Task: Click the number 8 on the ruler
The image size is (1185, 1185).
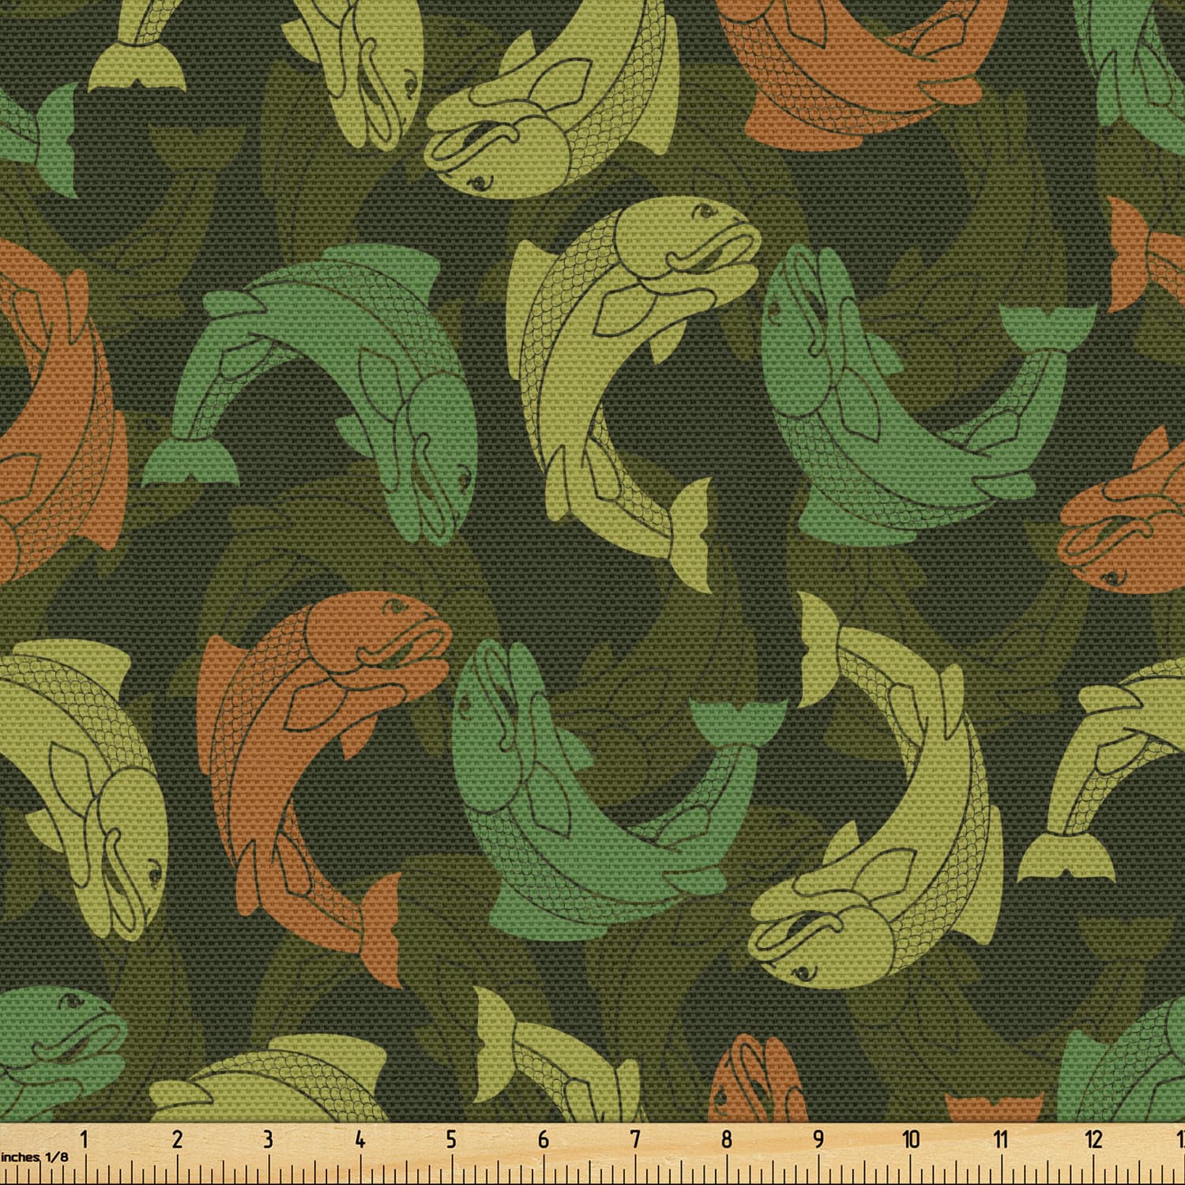Action: click(727, 1138)
